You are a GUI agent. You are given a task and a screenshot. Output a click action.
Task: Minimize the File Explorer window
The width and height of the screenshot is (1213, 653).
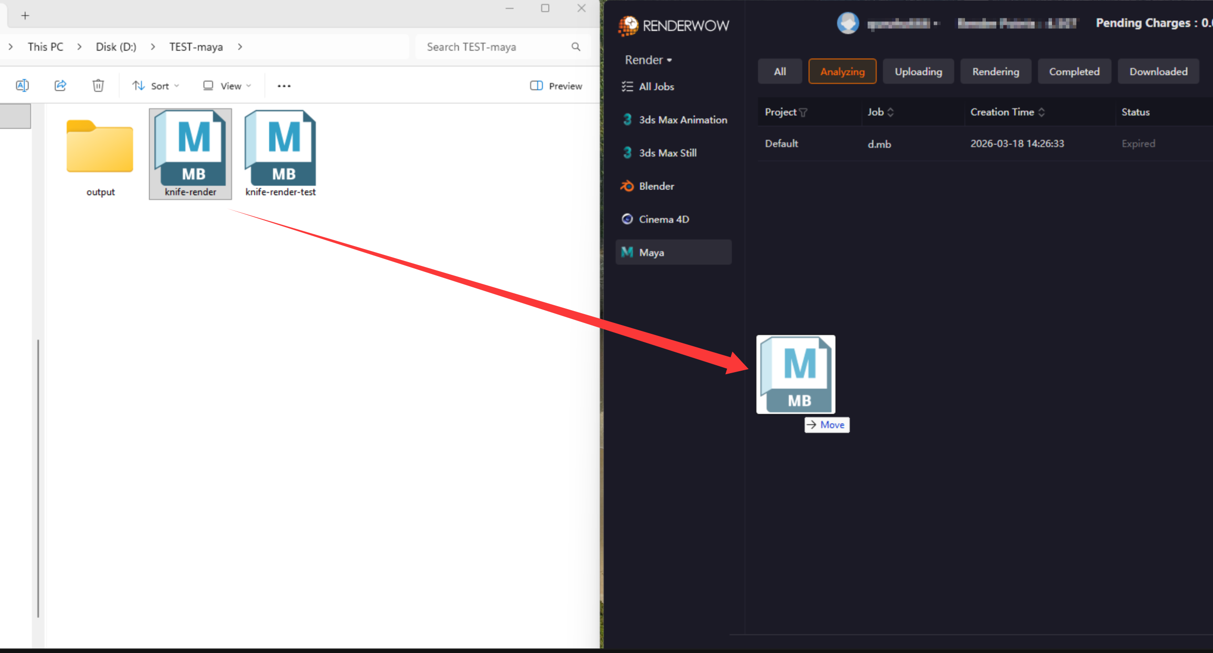coord(509,8)
